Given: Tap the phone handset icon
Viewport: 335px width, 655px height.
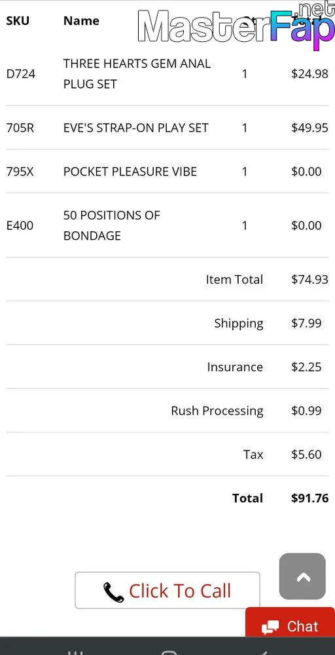Looking at the screenshot, I should tap(113, 592).
